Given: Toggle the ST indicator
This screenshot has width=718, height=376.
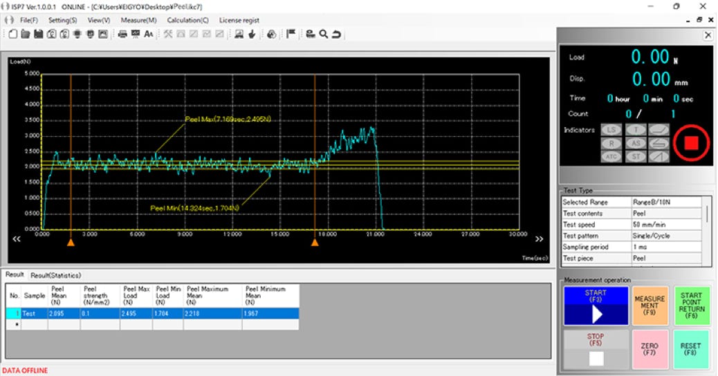Looking at the screenshot, I should pos(636,156).
